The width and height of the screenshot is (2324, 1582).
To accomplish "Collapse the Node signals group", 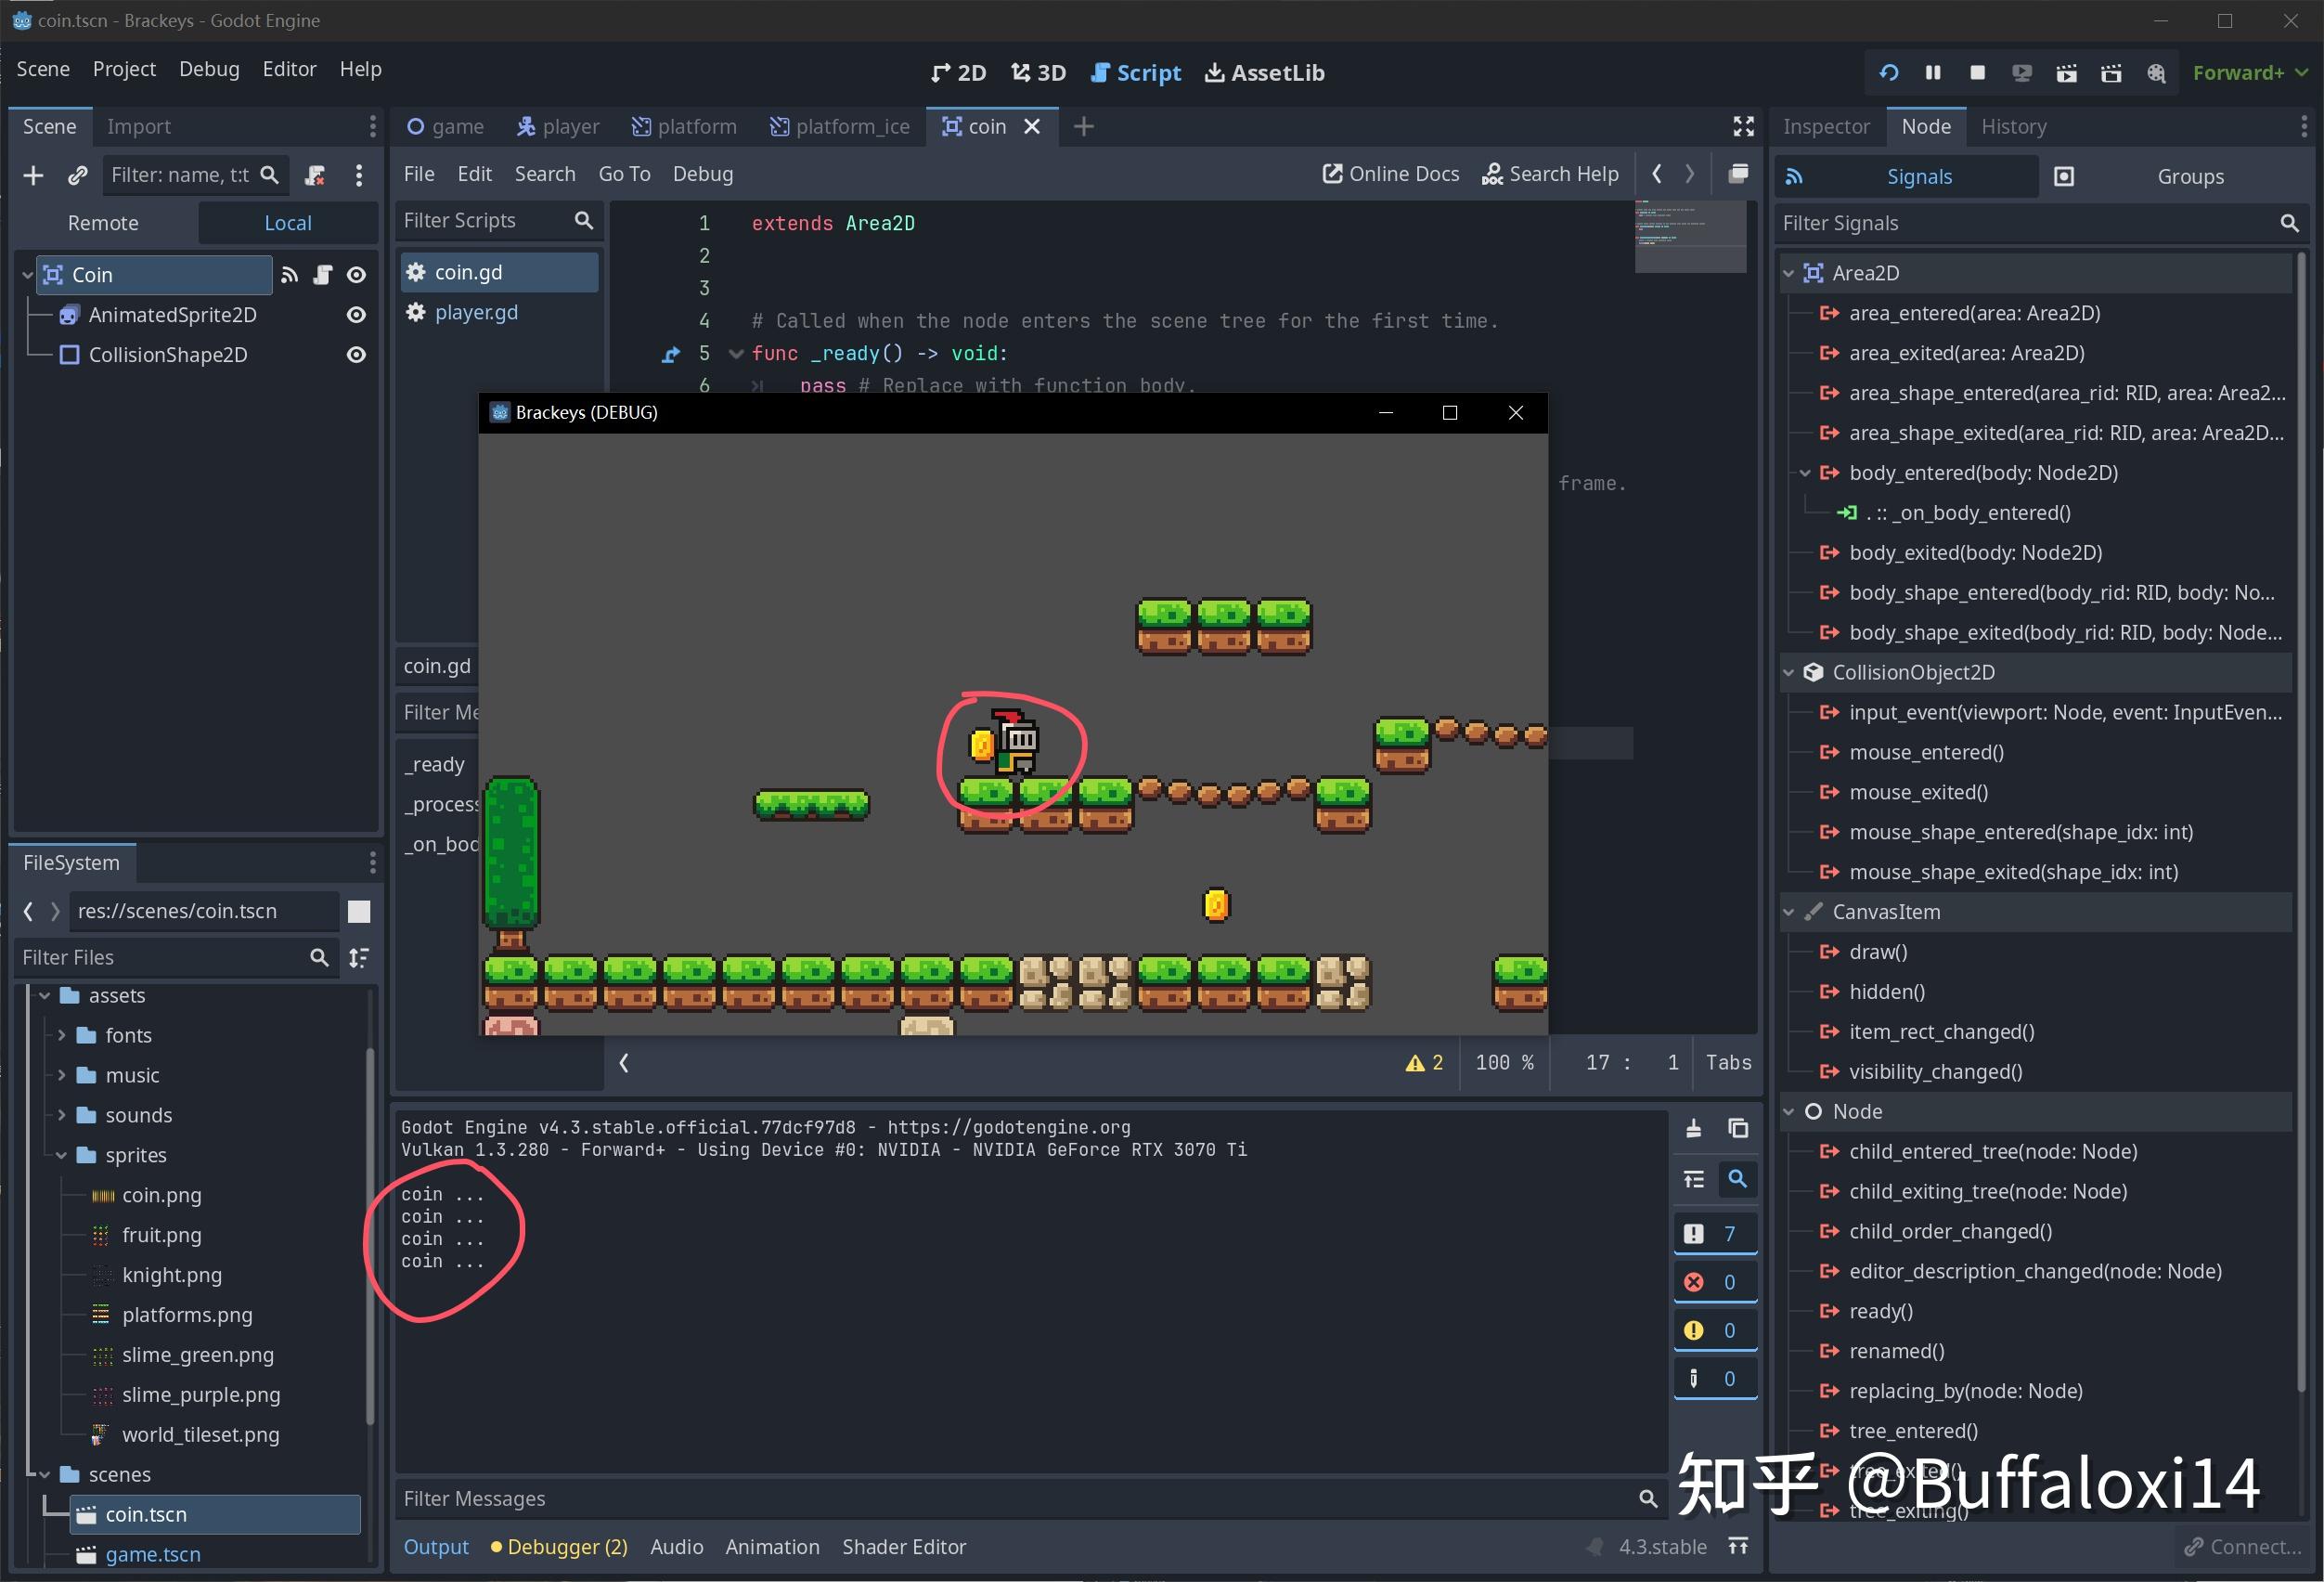I will coord(1789,1112).
